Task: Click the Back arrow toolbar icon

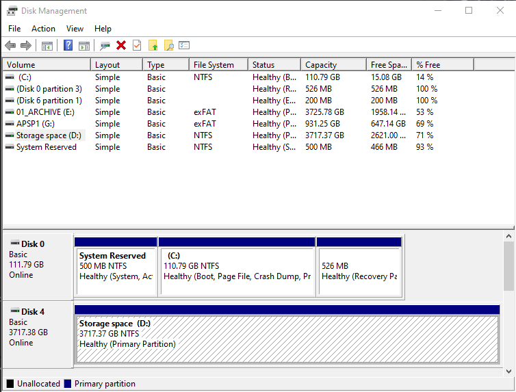Action: pos(10,45)
